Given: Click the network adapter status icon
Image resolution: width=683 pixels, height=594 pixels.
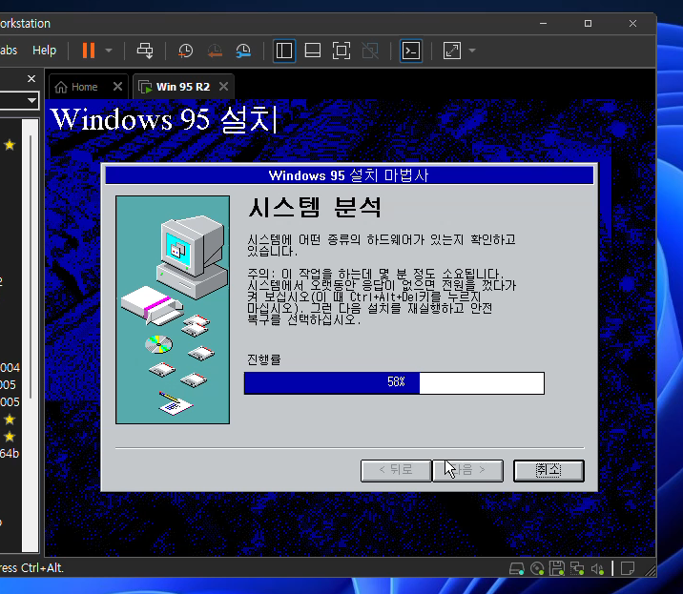Looking at the screenshot, I should (577, 568).
